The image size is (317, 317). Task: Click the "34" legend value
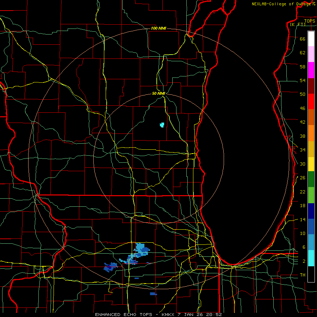click(303, 150)
